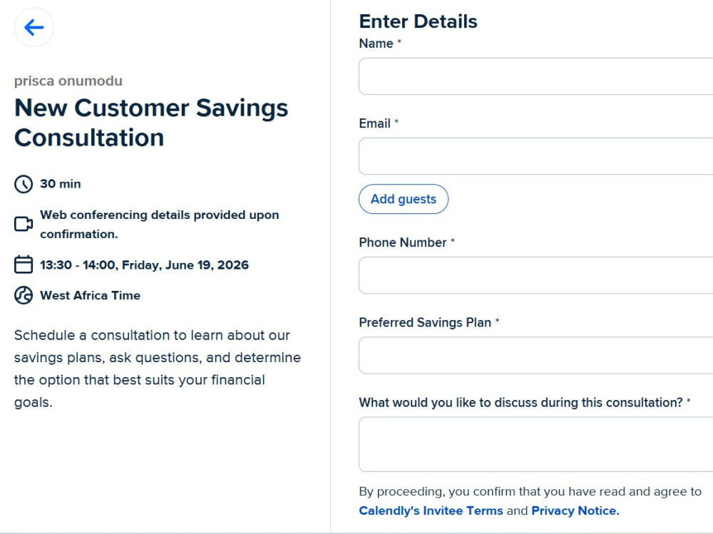Viewport: 713px width, 534px height.
Task: Click the clock icon beside 30 min
Action: [x=24, y=184]
